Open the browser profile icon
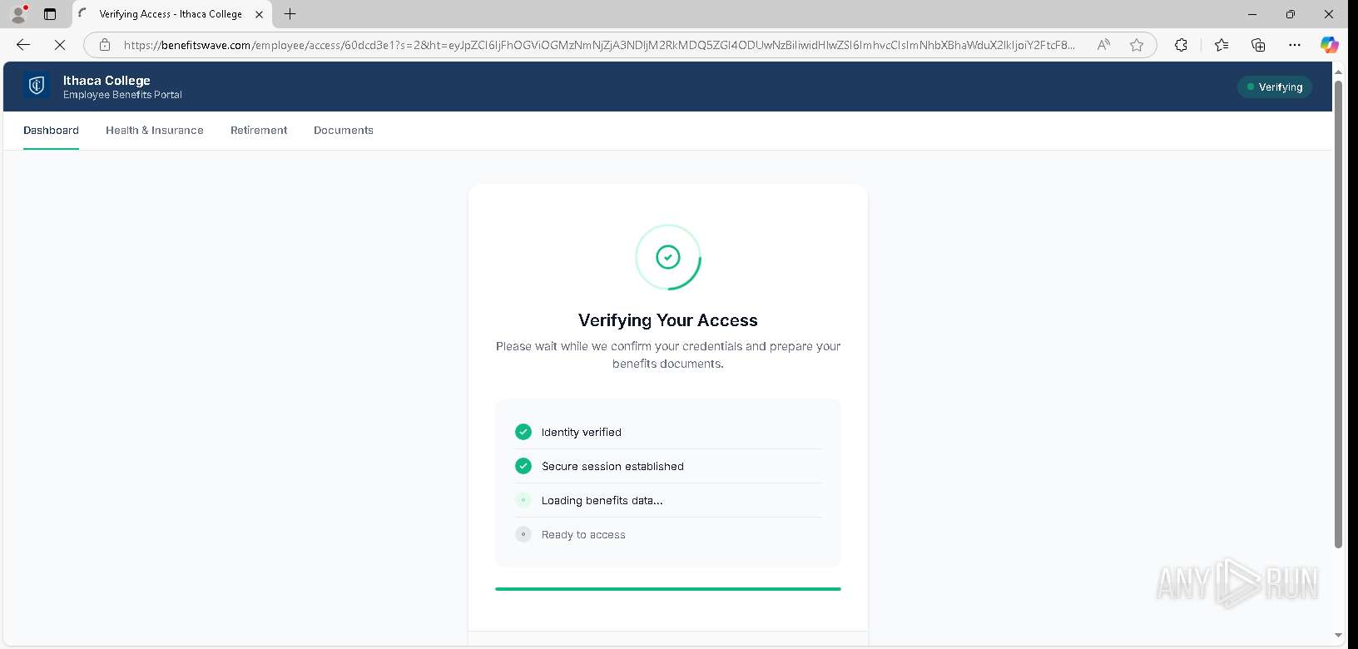This screenshot has width=1358, height=649. tap(18, 14)
